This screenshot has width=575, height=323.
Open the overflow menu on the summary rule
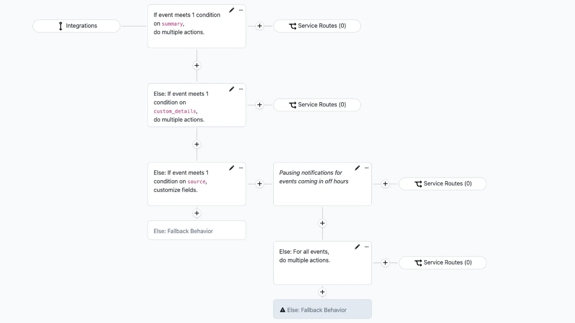pos(241,10)
